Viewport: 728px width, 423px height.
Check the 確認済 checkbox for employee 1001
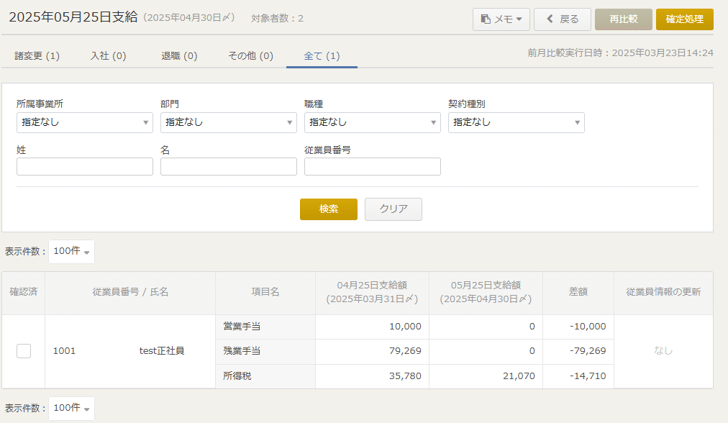pos(24,351)
